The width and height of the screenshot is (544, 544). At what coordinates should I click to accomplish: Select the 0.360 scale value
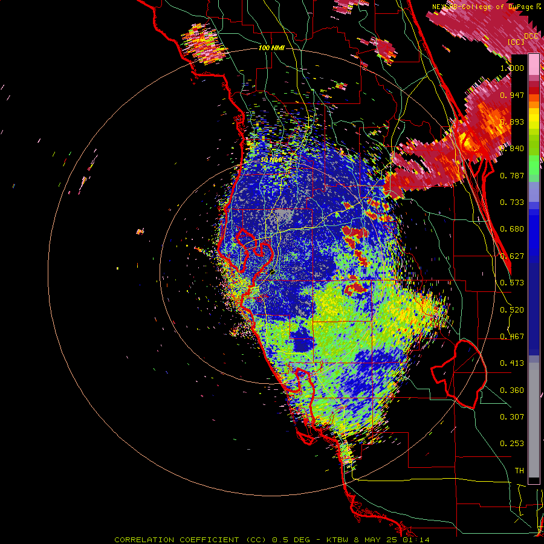512,390
